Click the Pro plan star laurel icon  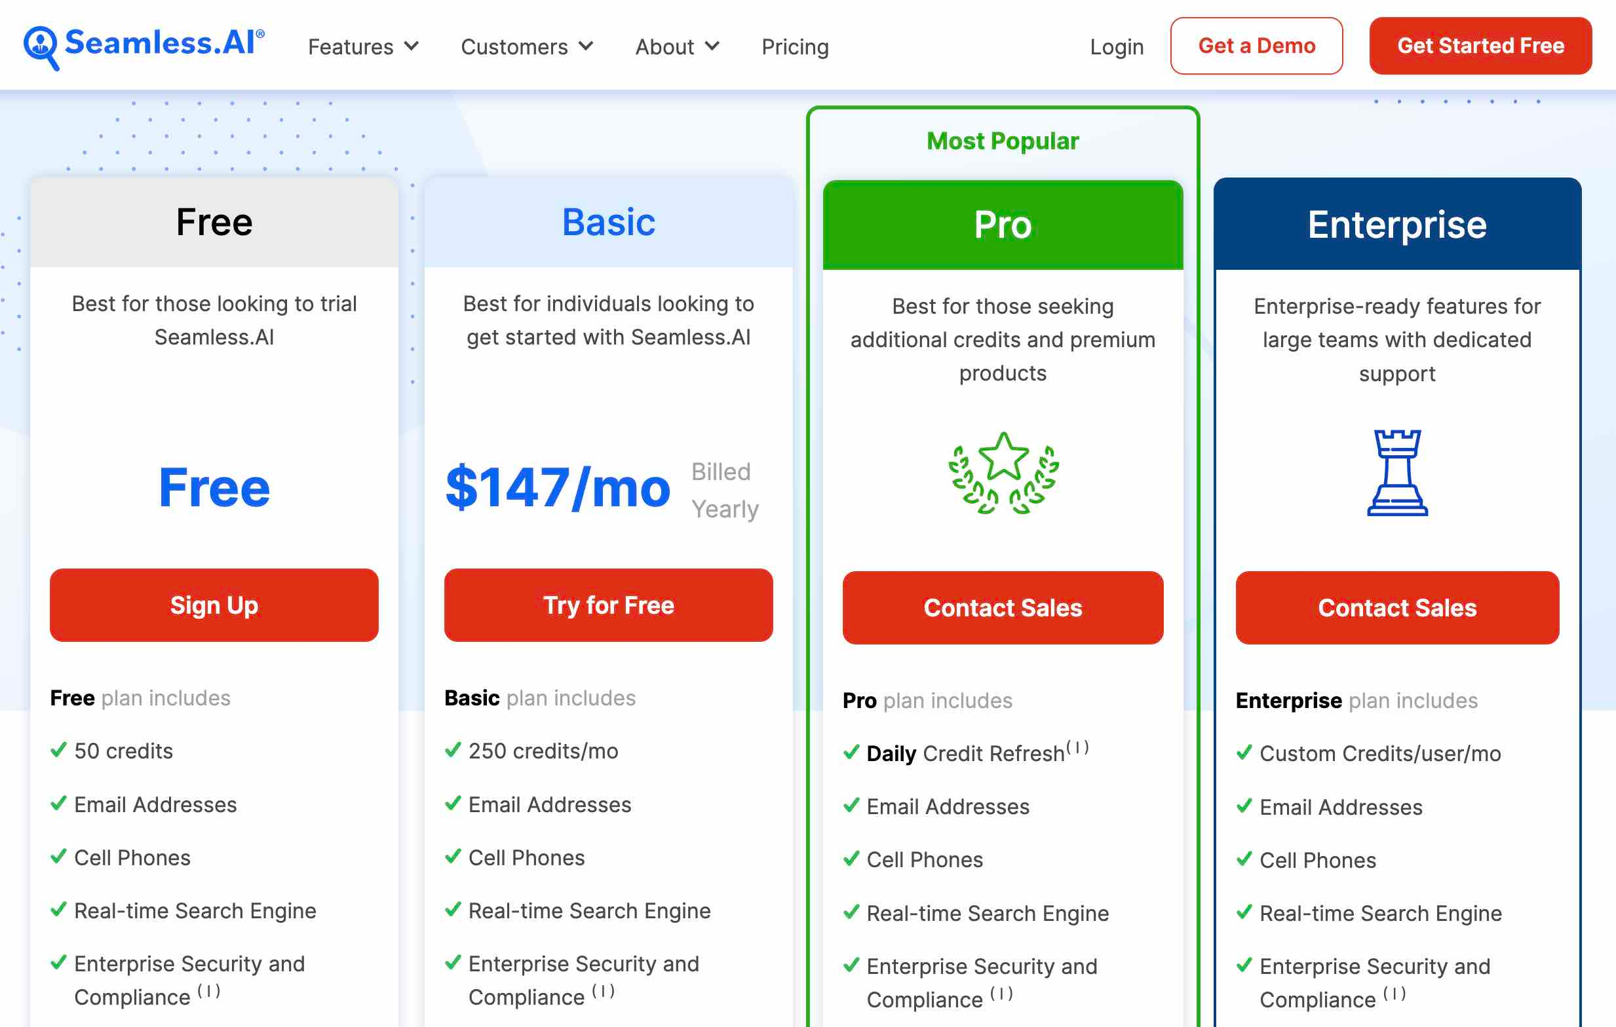1003,473
